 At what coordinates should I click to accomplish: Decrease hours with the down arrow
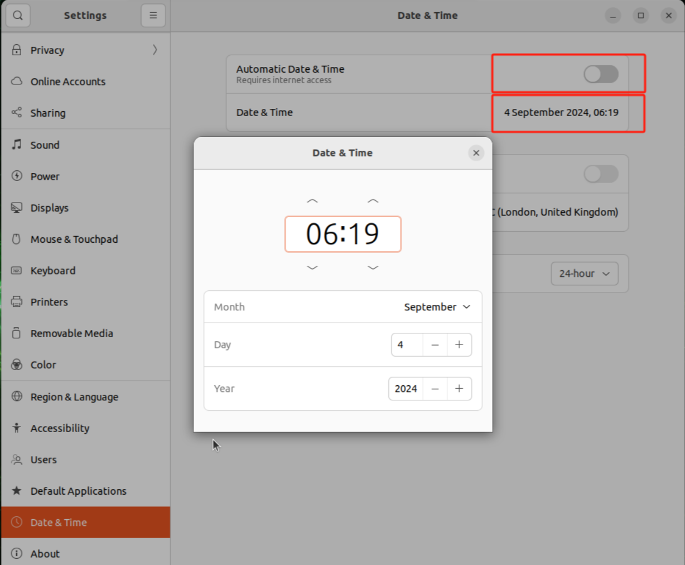click(312, 267)
